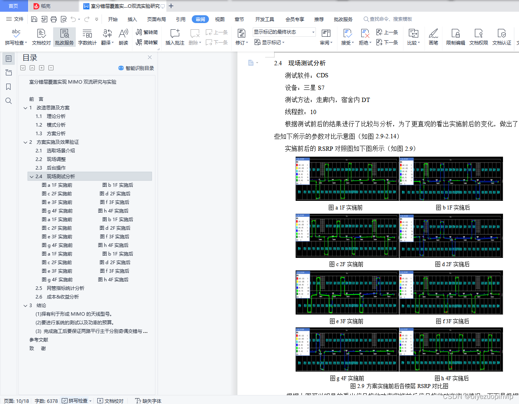
Task: Click the search commands field 查找命令
Action: coord(388,19)
